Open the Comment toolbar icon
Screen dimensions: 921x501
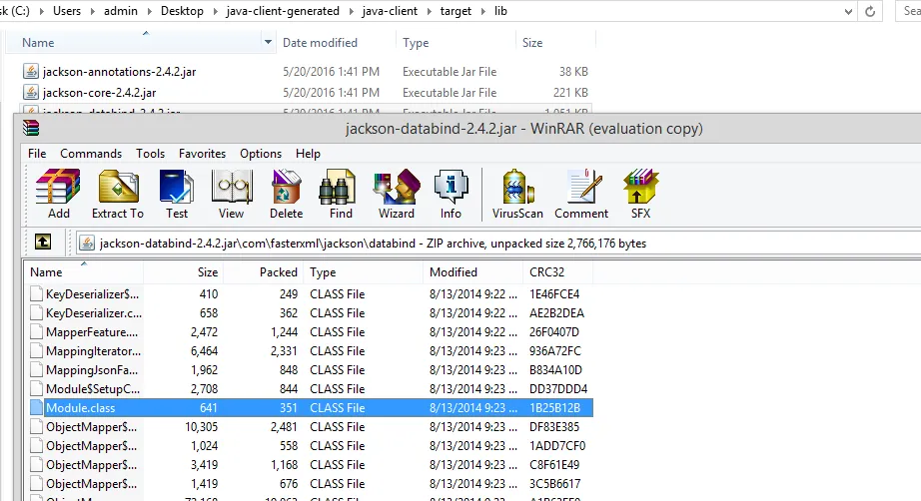[x=581, y=194]
